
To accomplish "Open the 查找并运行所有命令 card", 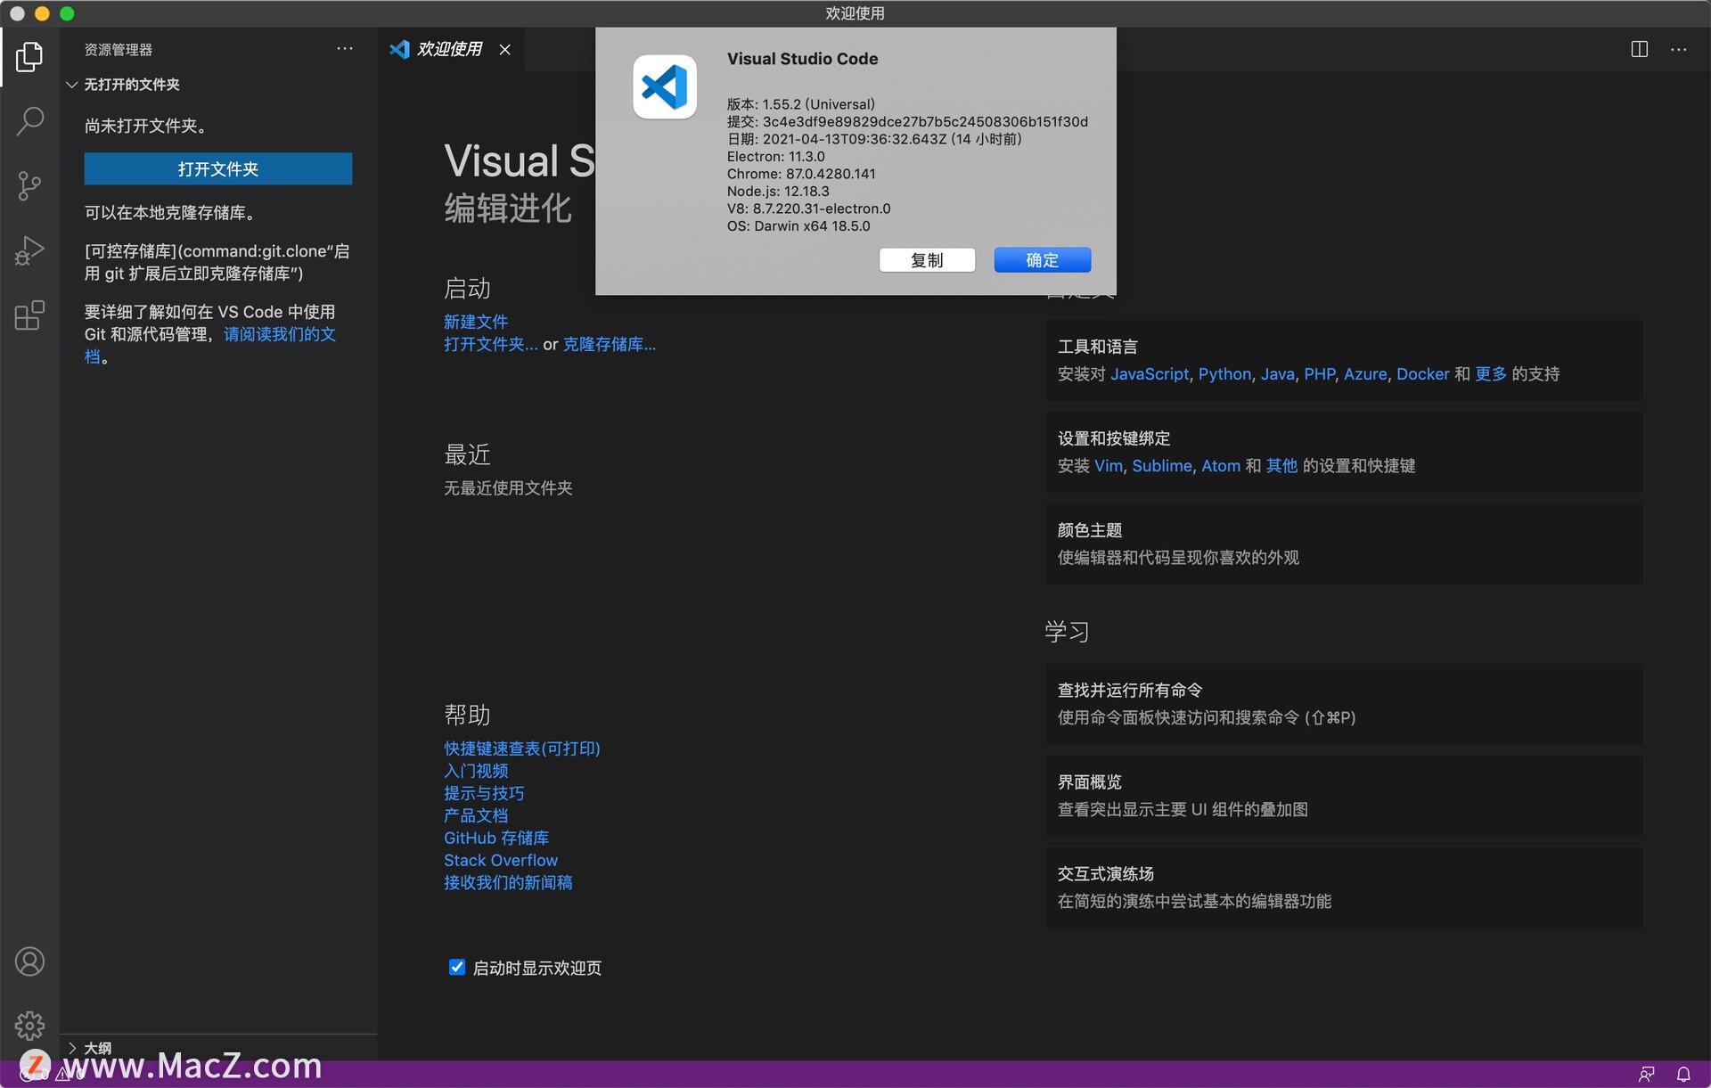I will tap(1344, 704).
